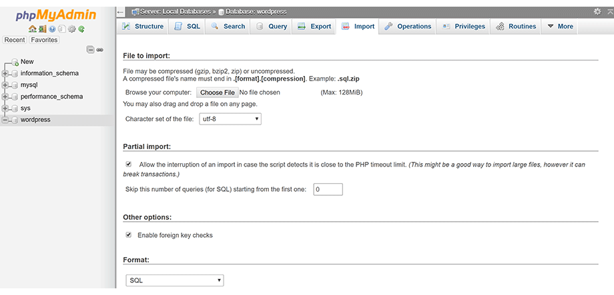Click the collapse arrows icon at top right
The width and height of the screenshot is (614, 295).
[x=610, y=12]
